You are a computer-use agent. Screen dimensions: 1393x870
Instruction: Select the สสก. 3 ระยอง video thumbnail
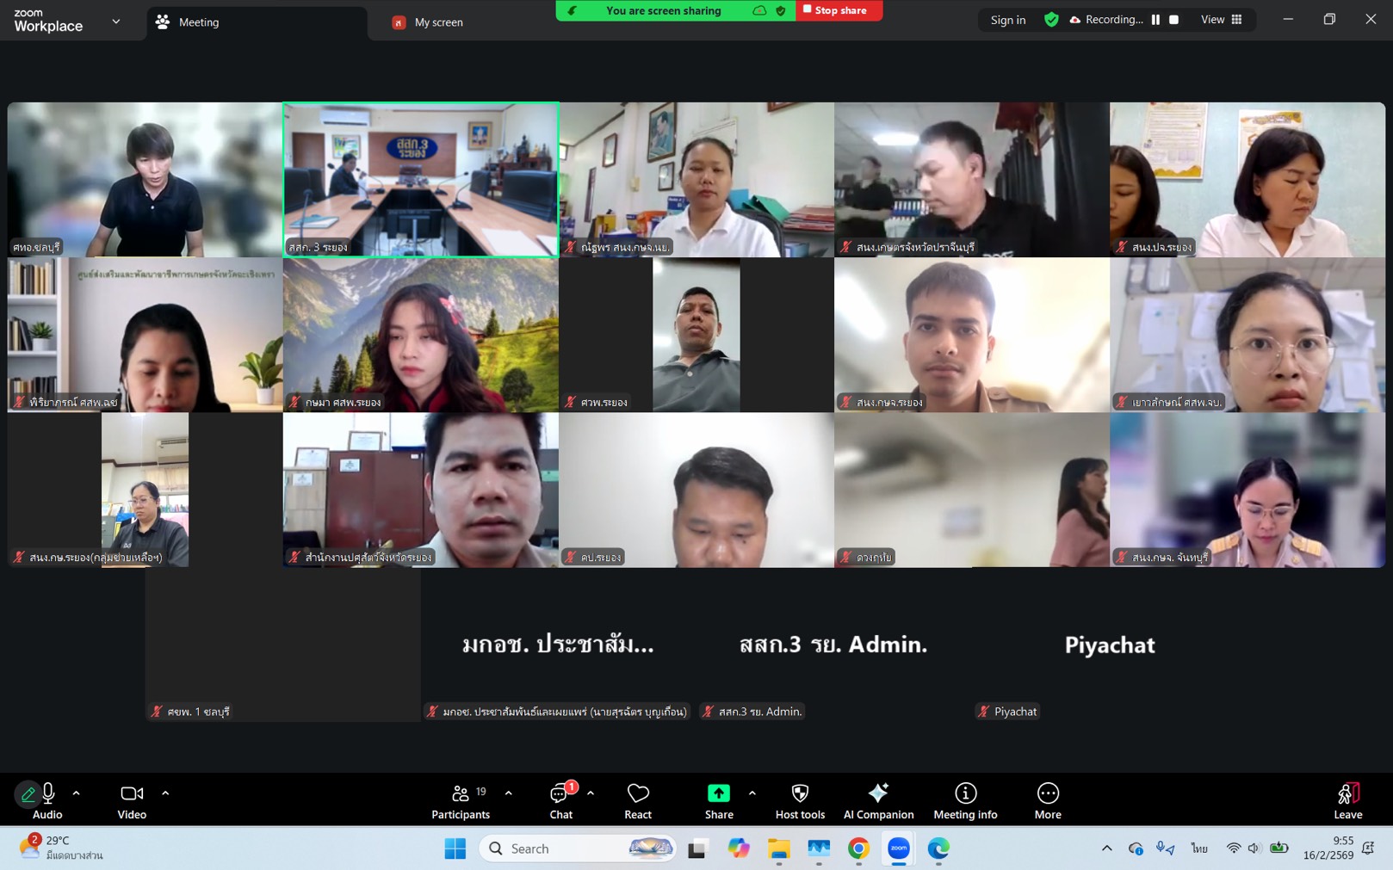point(420,179)
